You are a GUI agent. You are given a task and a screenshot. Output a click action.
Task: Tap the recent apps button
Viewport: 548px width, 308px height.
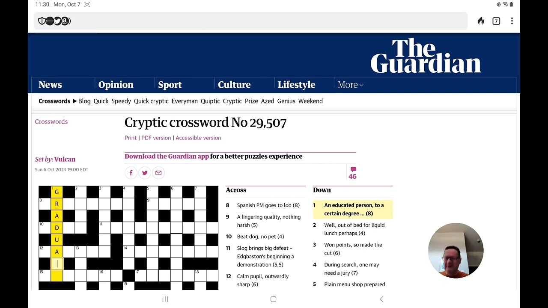click(165, 299)
